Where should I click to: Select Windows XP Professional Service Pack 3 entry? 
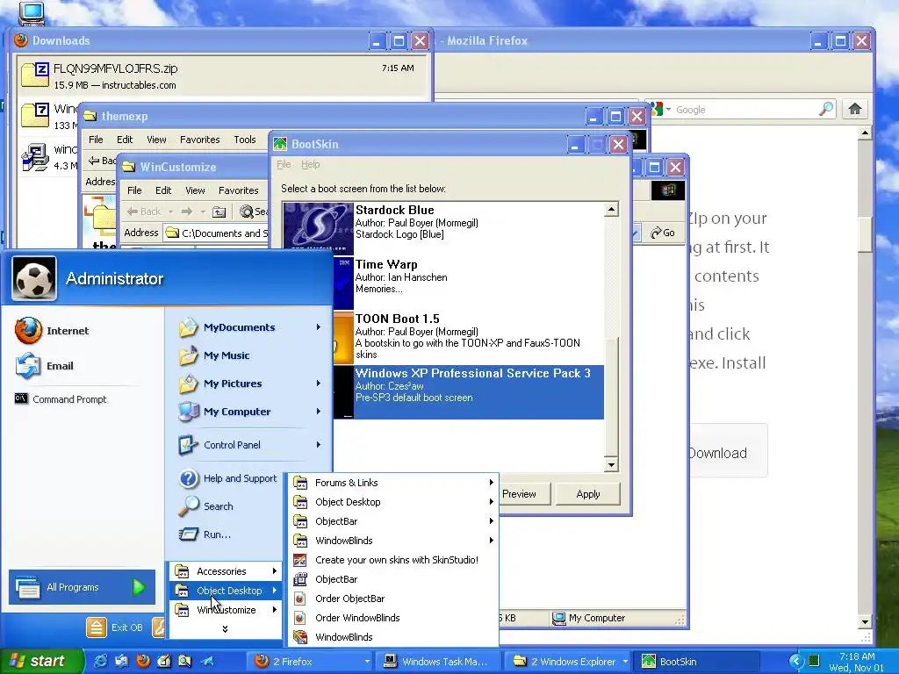(x=469, y=392)
